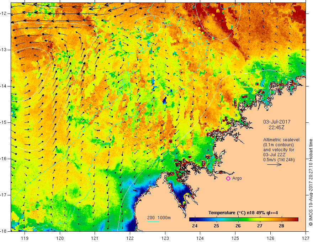Click the 'Altimetric sealevel' caption line

pos(281,140)
